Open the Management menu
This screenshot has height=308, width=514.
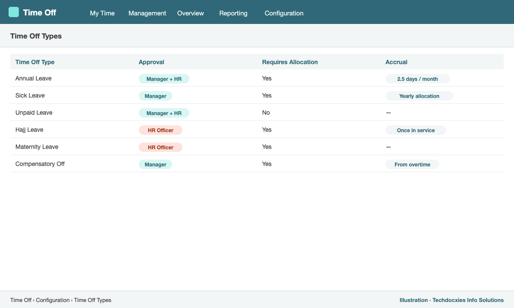pos(147,13)
